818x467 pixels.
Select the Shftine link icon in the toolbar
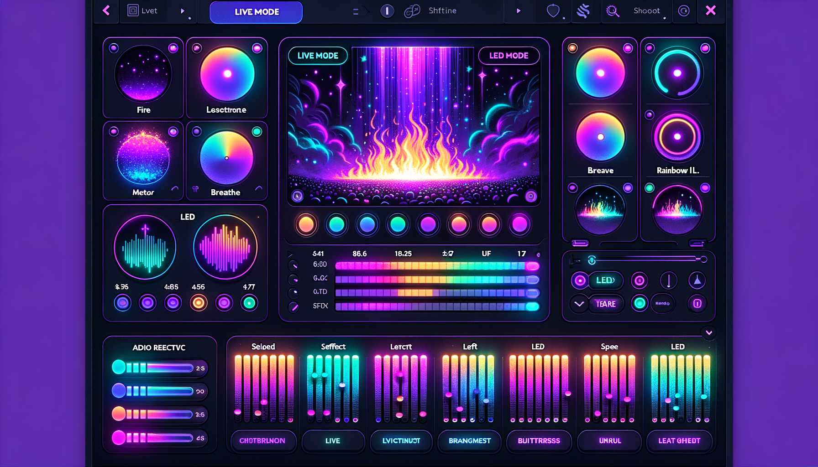pos(412,10)
